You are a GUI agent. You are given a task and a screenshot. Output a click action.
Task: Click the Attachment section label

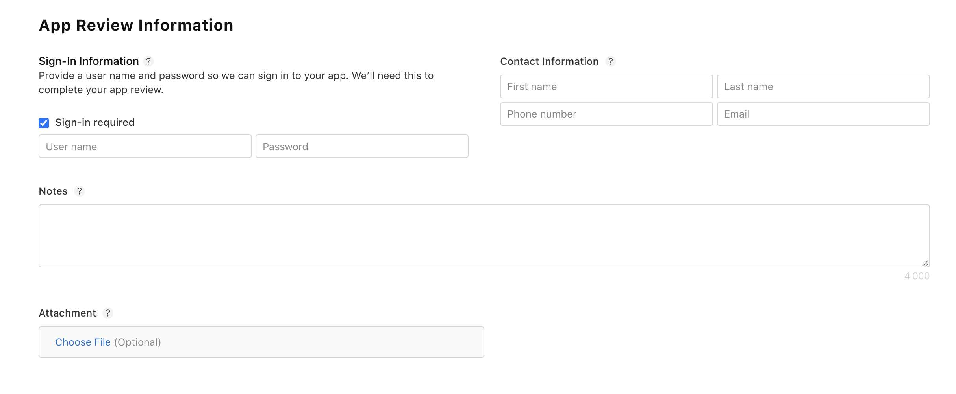click(x=67, y=313)
